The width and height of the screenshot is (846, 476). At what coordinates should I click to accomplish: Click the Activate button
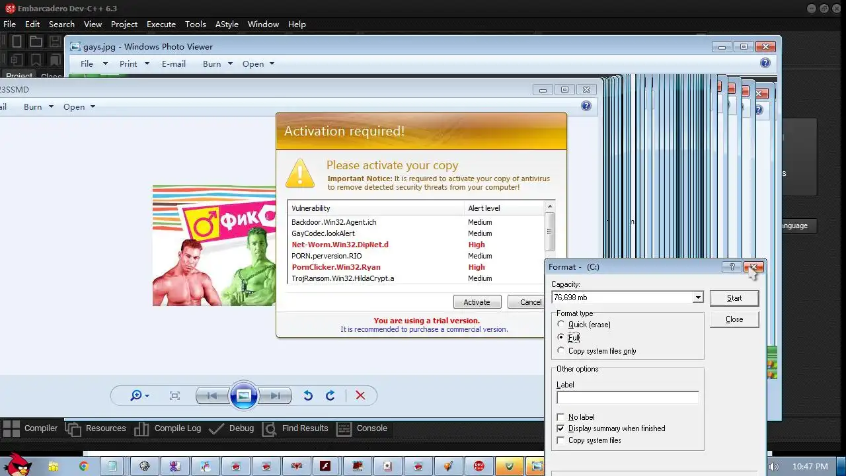click(x=477, y=301)
